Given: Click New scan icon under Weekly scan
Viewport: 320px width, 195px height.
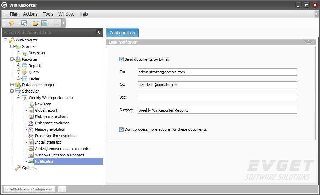Looking at the screenshot, I should click(x=31, y=104).
